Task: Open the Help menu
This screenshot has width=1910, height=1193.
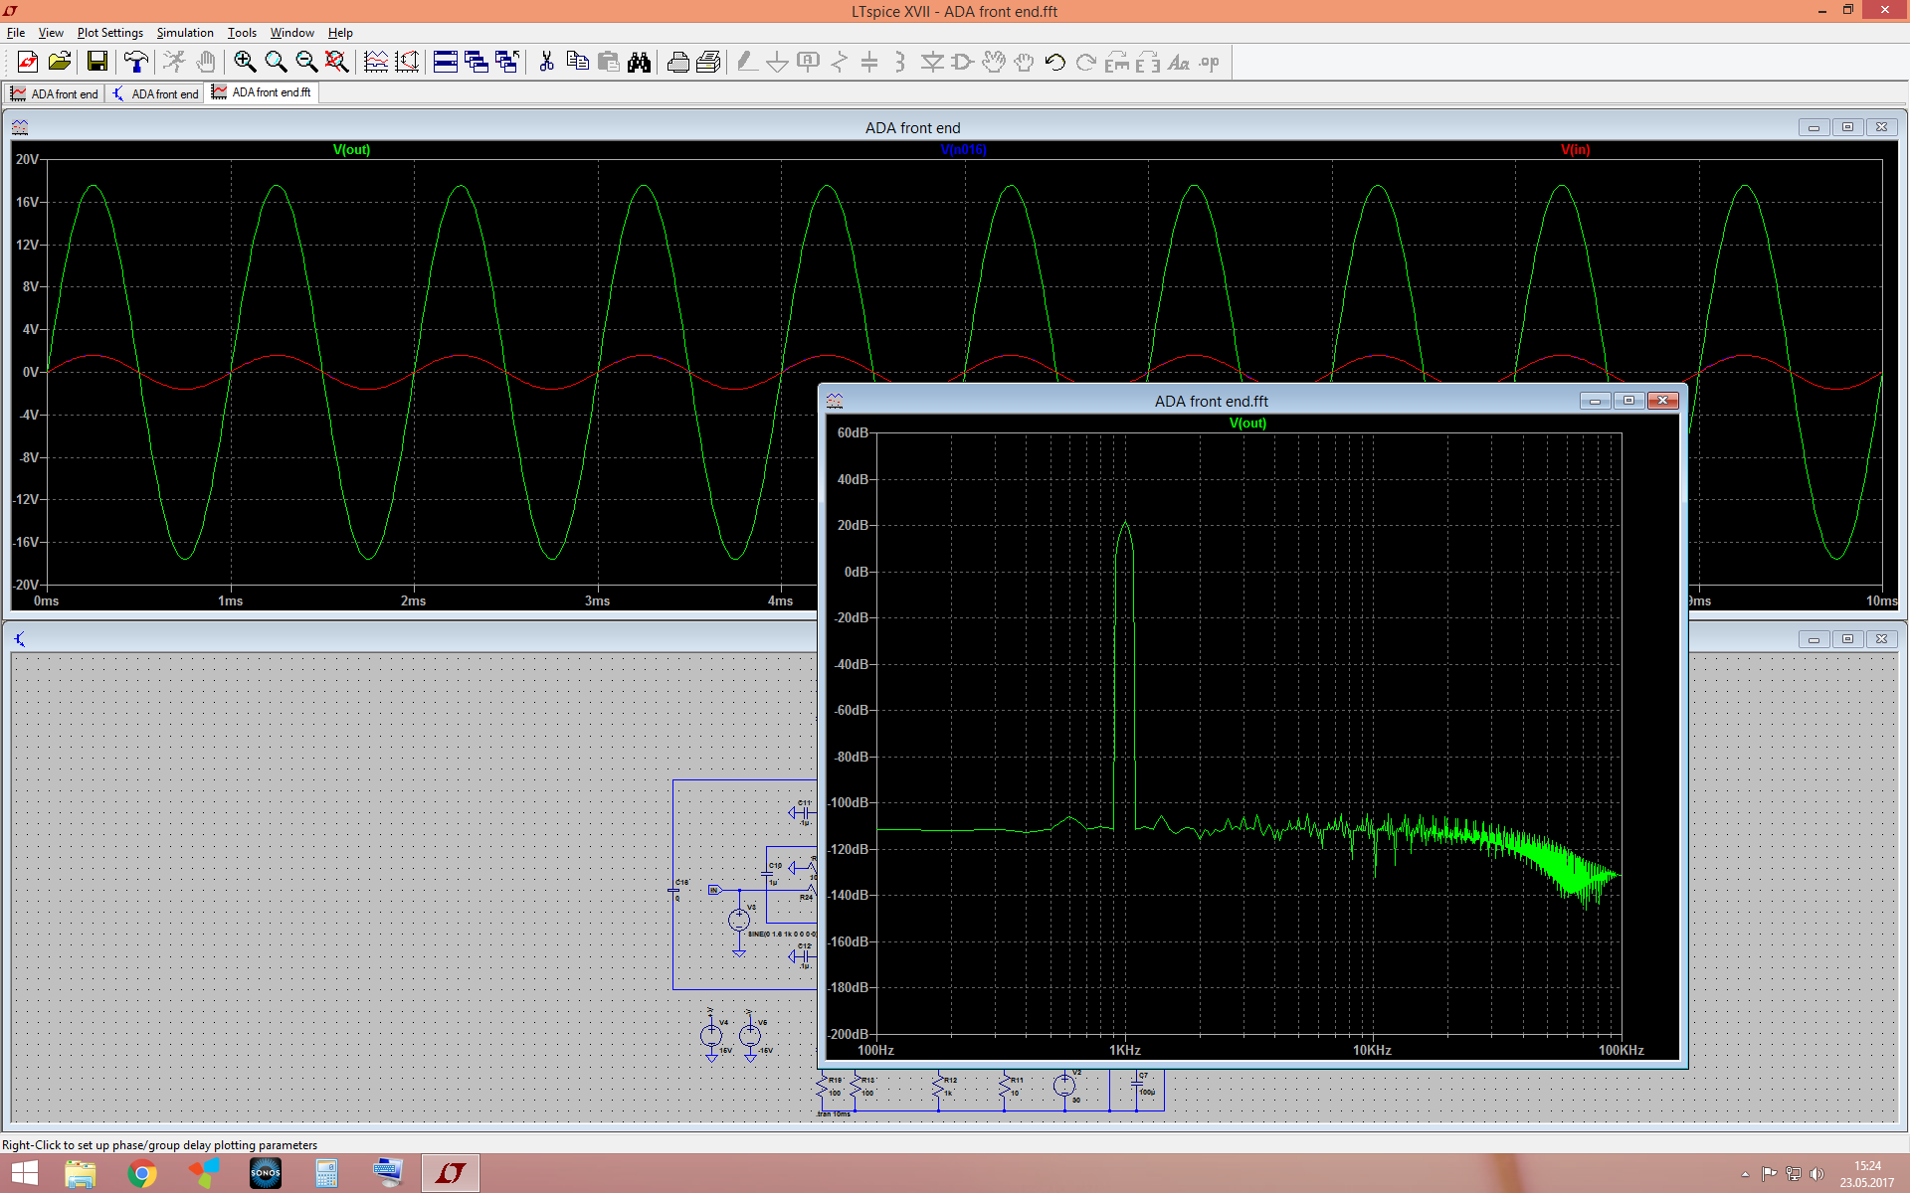Action: tap(340, 33)
